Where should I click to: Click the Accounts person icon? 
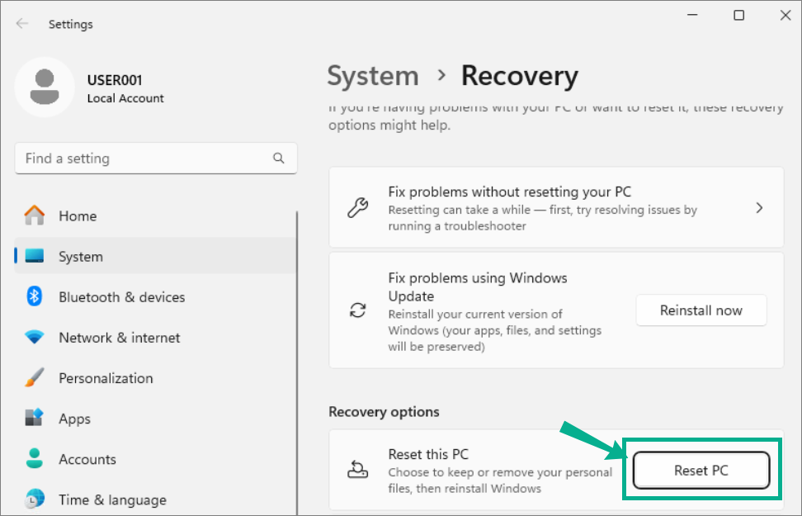[x=35, y=459]
